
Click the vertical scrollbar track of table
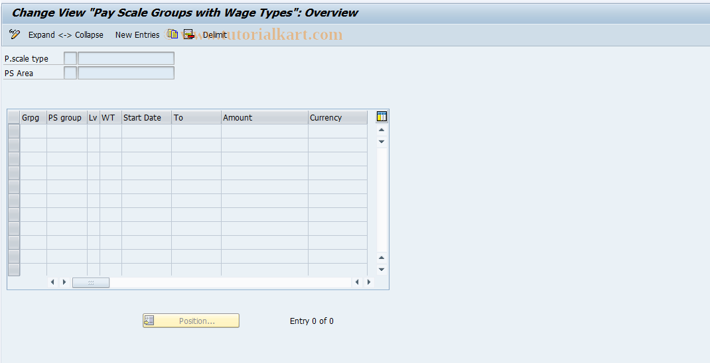[382, 199]
